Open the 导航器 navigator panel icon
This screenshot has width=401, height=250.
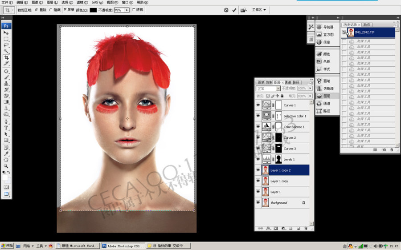tap(319, 27)
